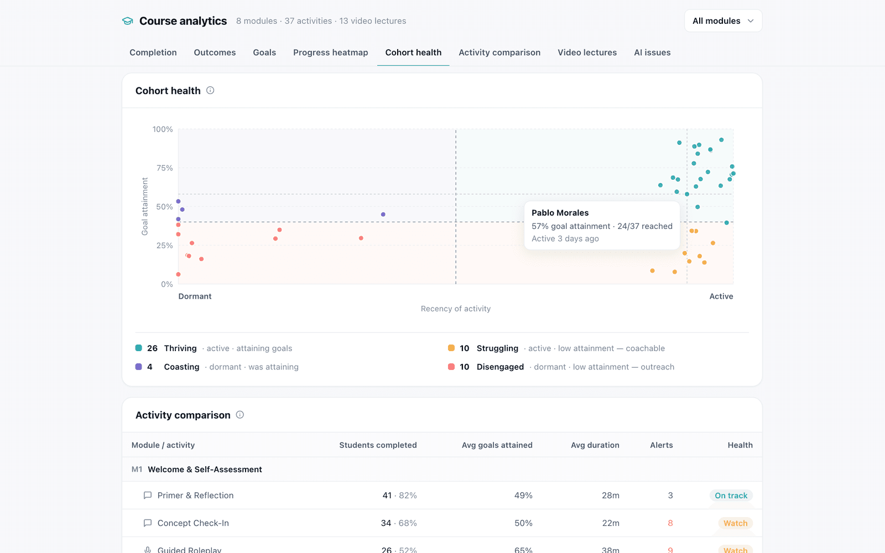Screen dimensions: 885x553
Task: Click the Thriving legend label
Action: (180, 348)
